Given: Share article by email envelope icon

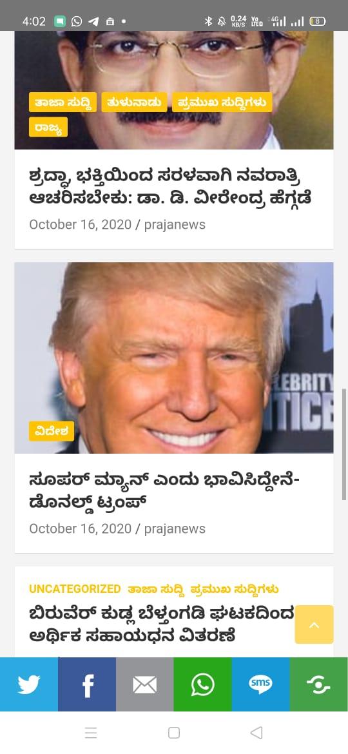Looking at the screenshot, I should [145, 684].
